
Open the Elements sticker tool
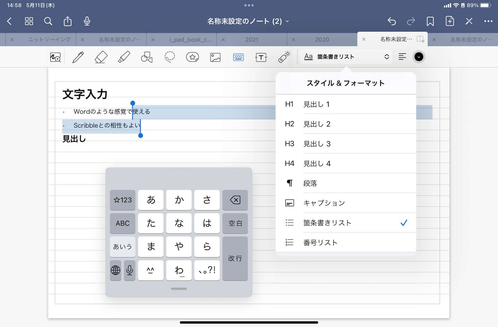pyautogui.click(x=192, y=57)
